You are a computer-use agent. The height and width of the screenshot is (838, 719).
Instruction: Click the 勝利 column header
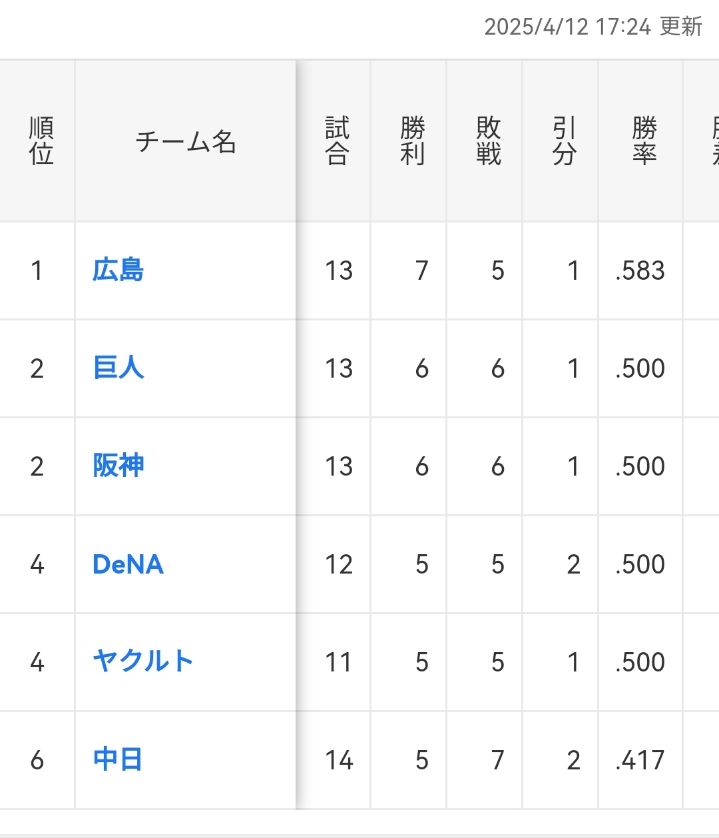click(x=413, y=141)
